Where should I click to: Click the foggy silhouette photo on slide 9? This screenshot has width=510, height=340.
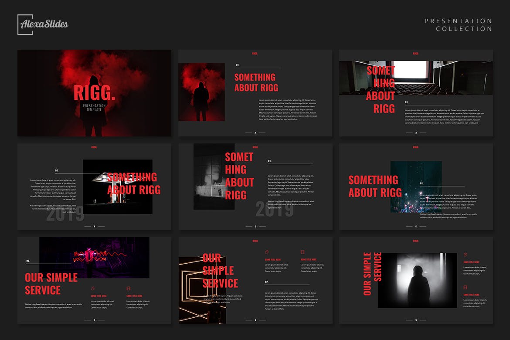click(x=417, y=280)
